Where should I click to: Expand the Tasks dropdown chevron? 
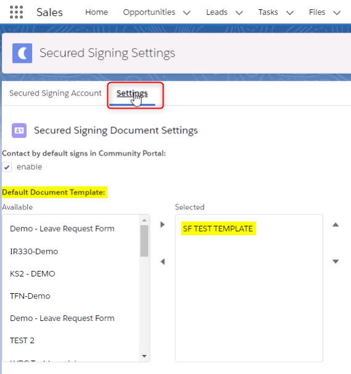point(290,12)
